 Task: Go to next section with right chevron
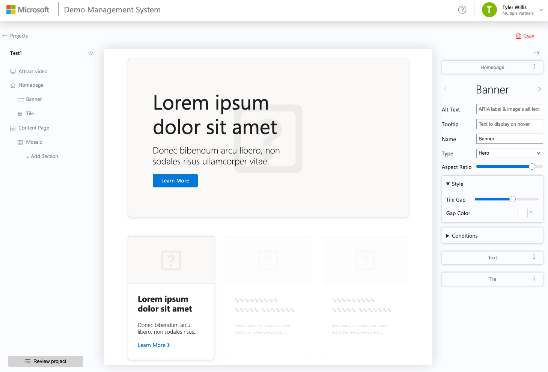(539, 89)
